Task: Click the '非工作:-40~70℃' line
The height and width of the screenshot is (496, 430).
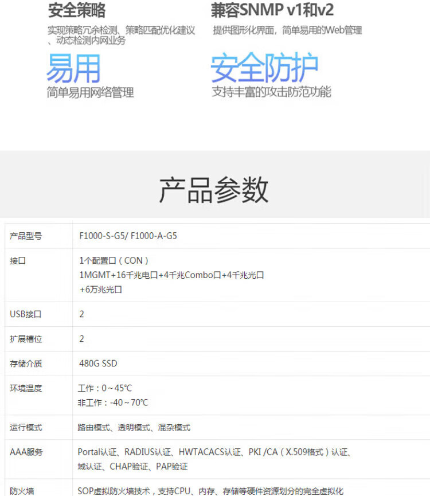Action: pos(113,403)
